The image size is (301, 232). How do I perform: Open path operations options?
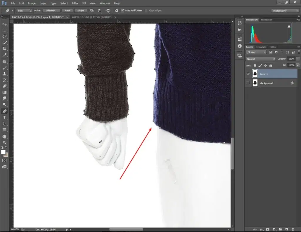click(x=92, y=11)
